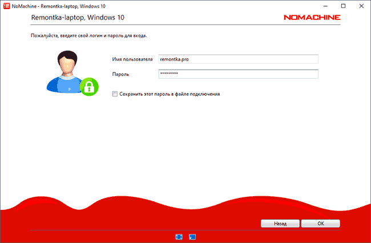371x243 pixels.
Task: Close the NoMachine window
Action: [361, 5]
